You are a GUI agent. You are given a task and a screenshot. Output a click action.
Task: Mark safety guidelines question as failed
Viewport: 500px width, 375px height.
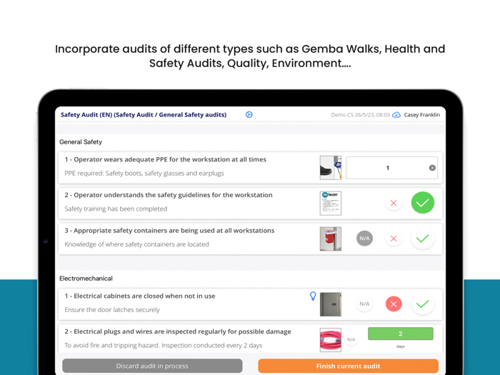[394, 203]
